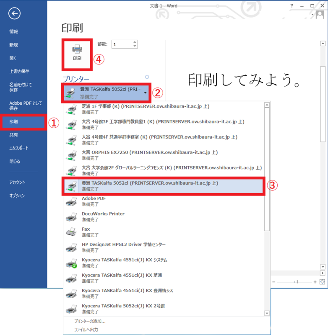Screen dimensions: 328x335
Task: Select printer 芝浦 1F 学事部 (K)
Action: pyautogui.click(x=164, y=109)
